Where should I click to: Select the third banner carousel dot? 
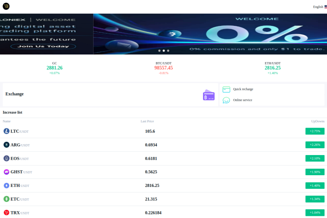coord(168,51)
